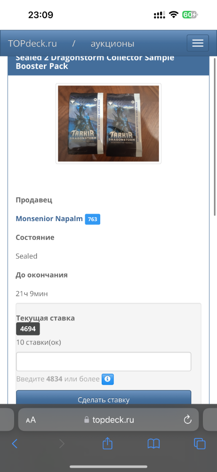217x472 pixels.
Task: Tap the address bar lock icon
Action: point(87,420)
